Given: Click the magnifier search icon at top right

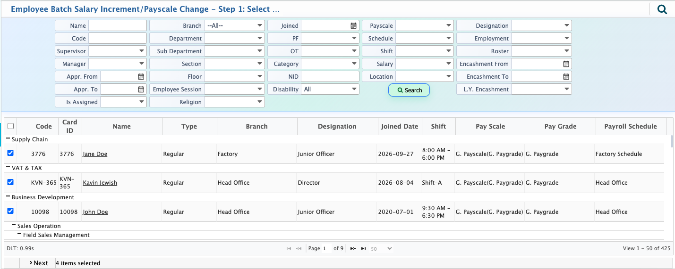Looking at the screenshot, I should [x=662, y=9].
